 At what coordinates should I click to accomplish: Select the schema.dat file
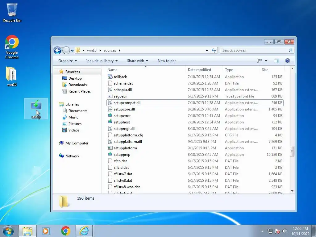click(123, 83)
